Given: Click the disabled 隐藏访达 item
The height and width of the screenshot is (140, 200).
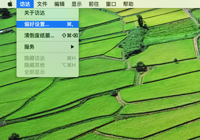Looking at the screenshot, I should (48, 58).
